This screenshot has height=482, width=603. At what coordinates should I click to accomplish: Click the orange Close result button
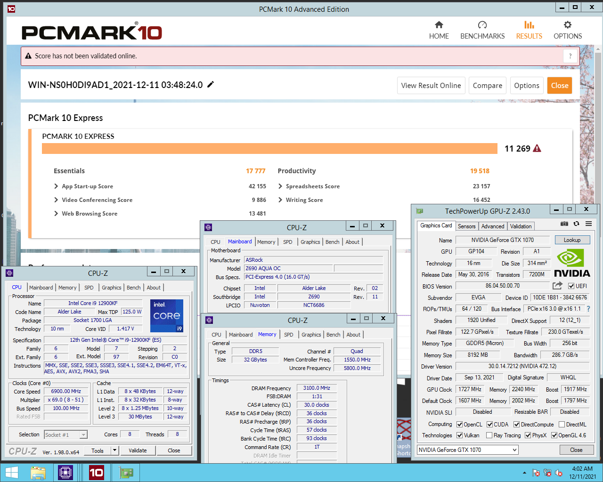tap(560, 86)
